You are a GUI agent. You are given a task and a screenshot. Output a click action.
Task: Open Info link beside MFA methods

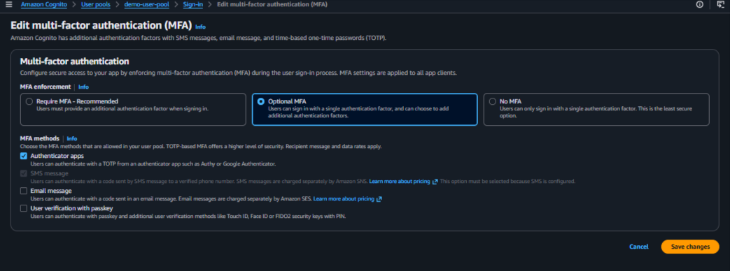71,138
